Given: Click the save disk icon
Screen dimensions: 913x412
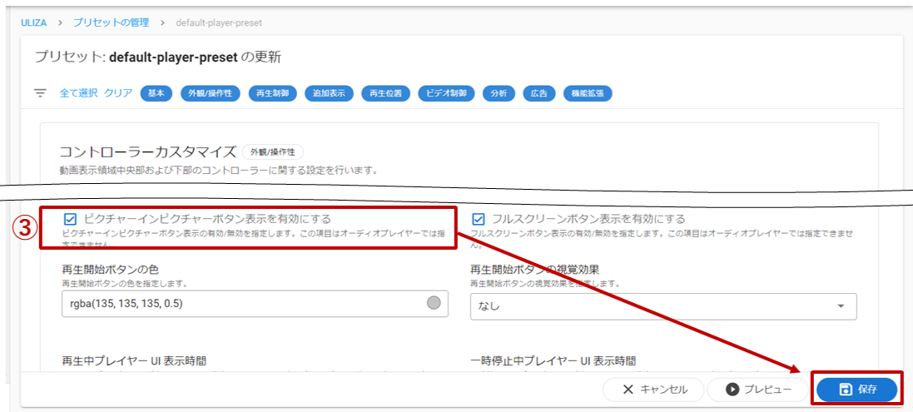Looking at the screenshot, I should coord(846,390).
